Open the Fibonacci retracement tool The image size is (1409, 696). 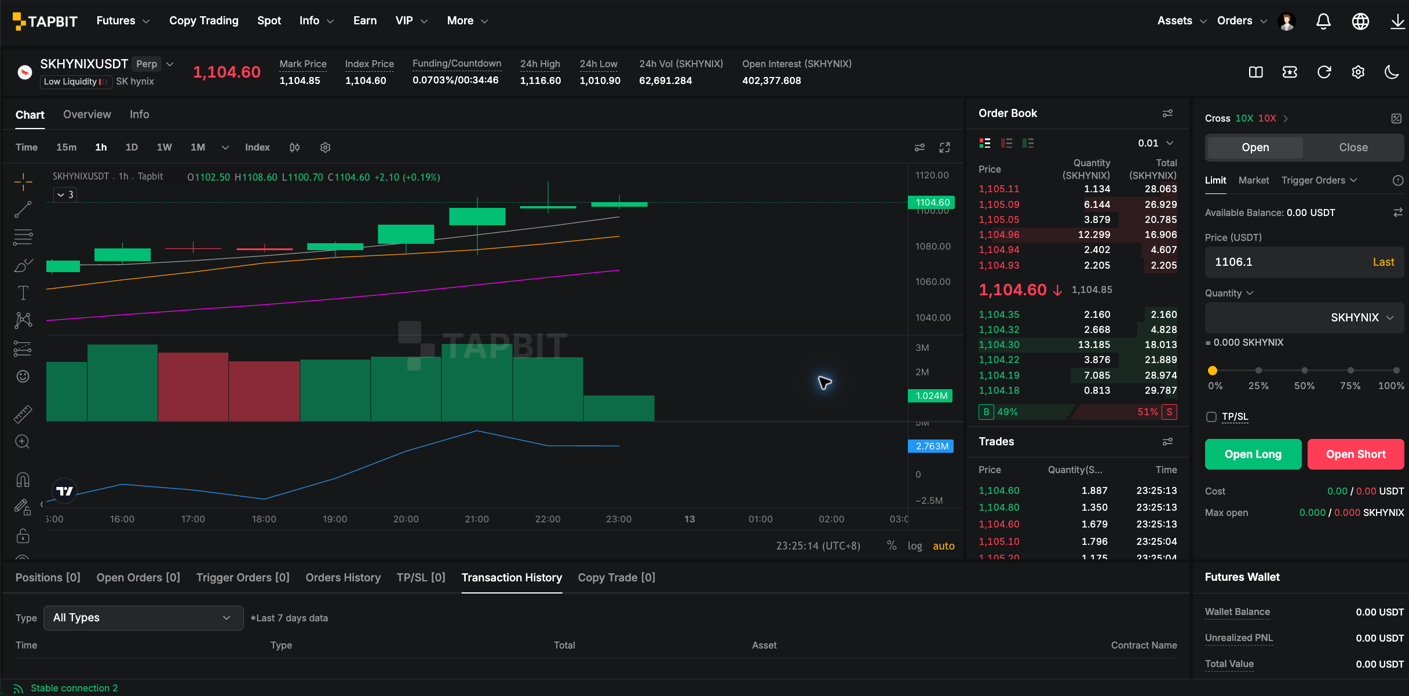click(23, 237)
